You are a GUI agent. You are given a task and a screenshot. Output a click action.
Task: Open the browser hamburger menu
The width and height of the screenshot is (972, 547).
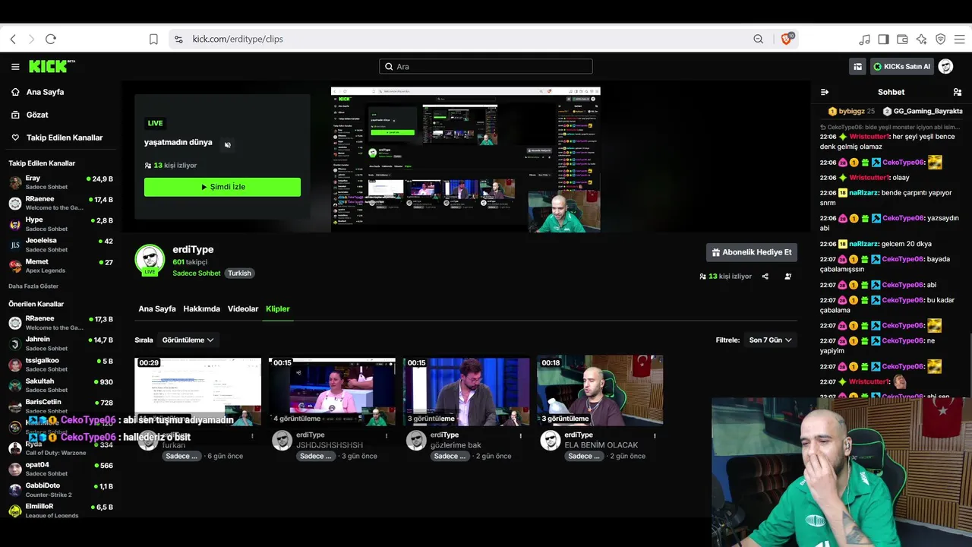(959, 39)
